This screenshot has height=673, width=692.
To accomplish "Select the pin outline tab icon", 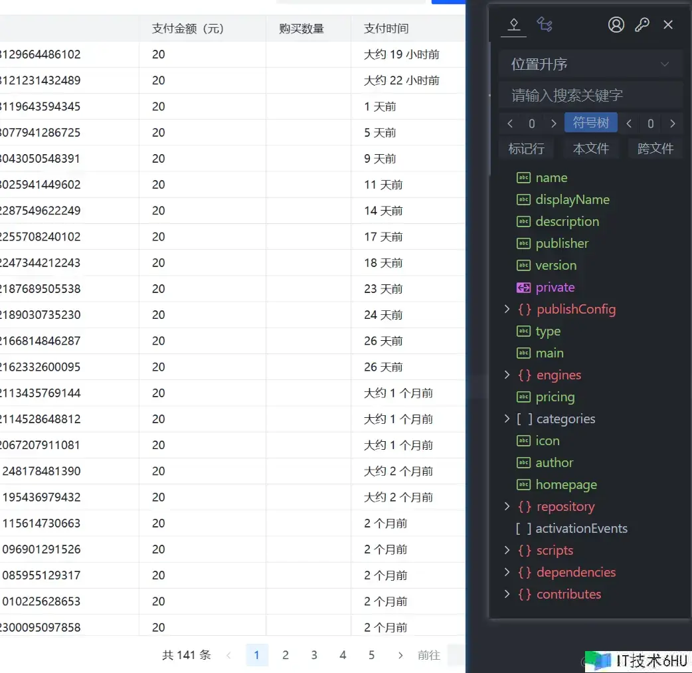I will 513,25.
